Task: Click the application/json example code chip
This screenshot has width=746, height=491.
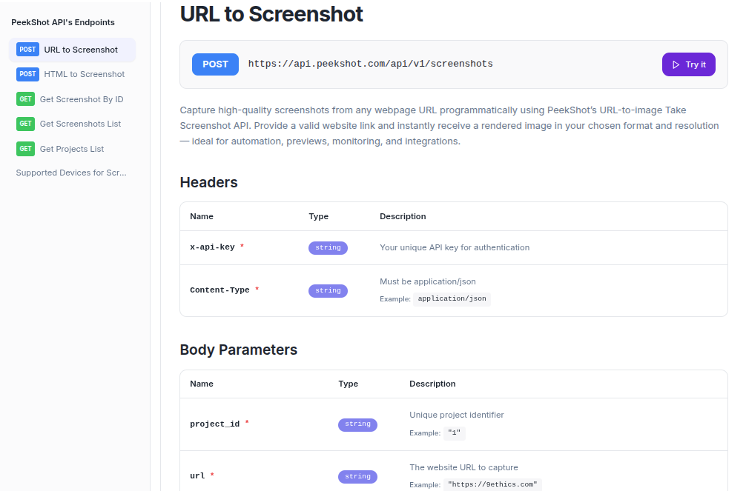Action: click(452, 299)
